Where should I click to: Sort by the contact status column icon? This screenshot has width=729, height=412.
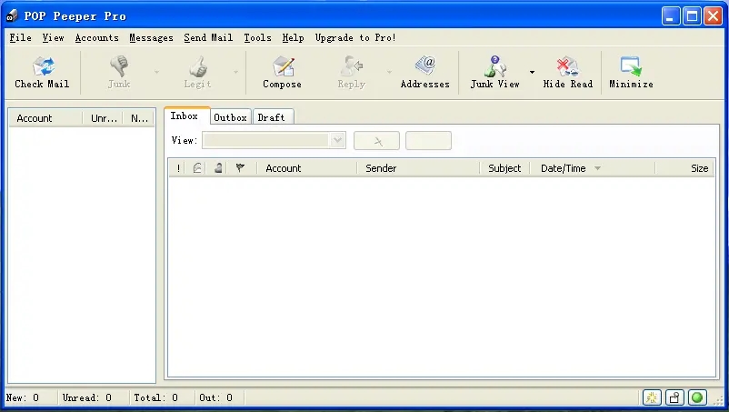(217, 168)
